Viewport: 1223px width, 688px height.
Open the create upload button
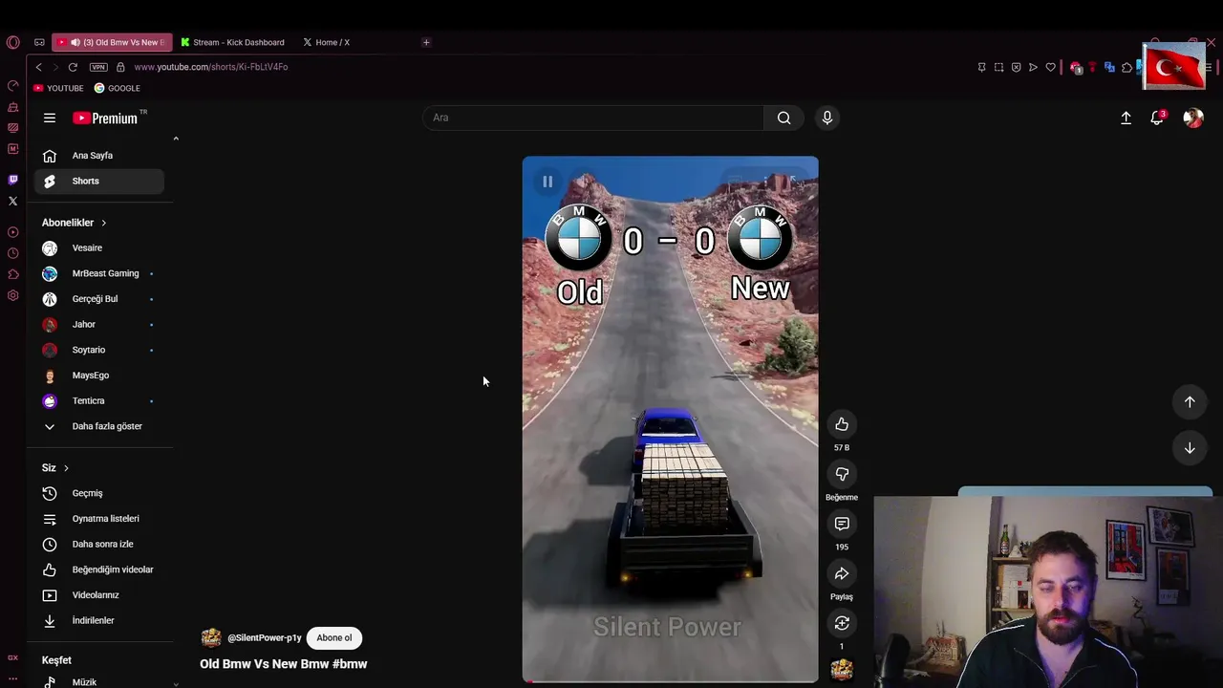[x=1126, y=118]
